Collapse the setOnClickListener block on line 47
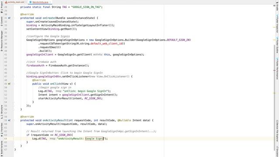 (13, 77)
